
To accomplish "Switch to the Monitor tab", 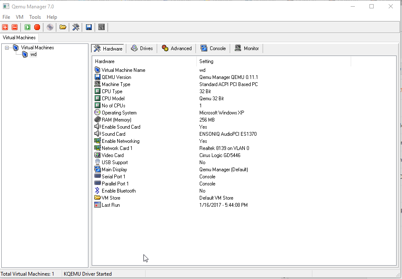I will pyautogui.click(x=246, y=48).
